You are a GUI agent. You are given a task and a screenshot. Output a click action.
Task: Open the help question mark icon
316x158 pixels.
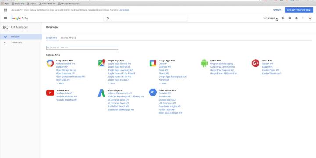[290, 18]
